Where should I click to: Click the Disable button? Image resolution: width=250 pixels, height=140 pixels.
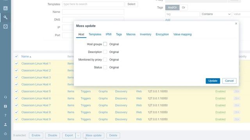point(52,135)
